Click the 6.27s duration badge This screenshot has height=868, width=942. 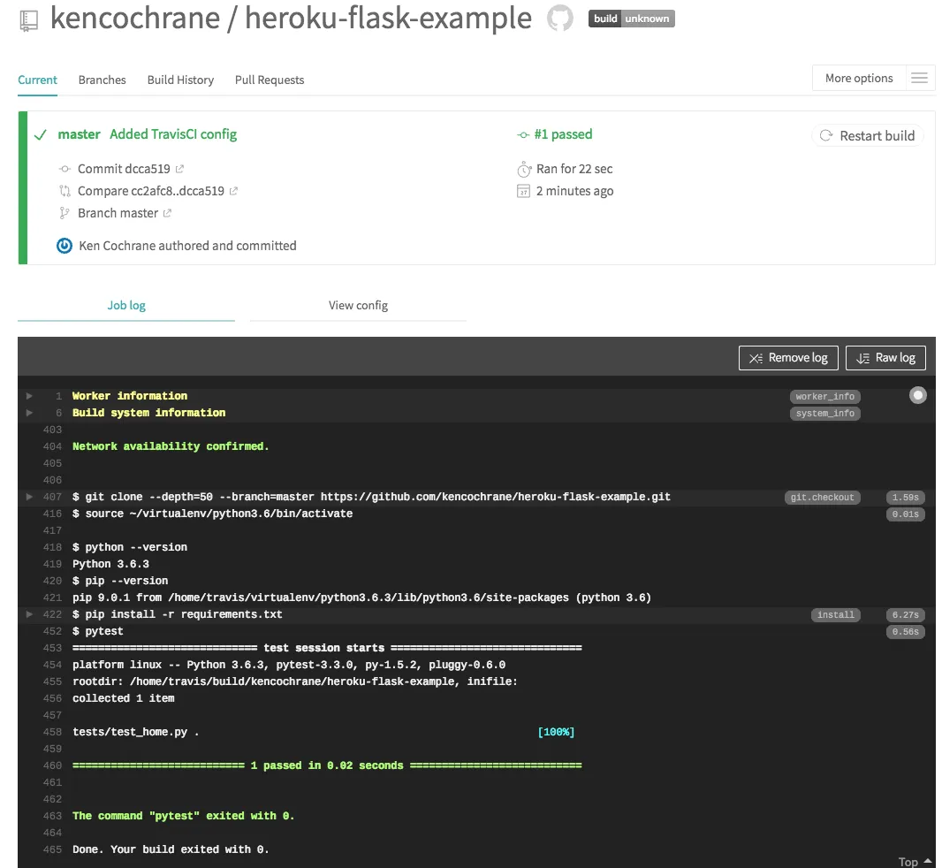click(906, 614)
